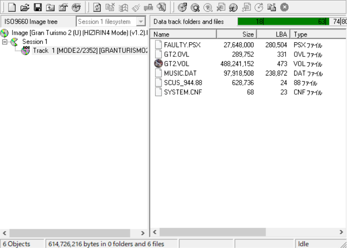Sort files by the Name column header
Image resolution: width=347 pixels, height=248 pixels.
183,34
